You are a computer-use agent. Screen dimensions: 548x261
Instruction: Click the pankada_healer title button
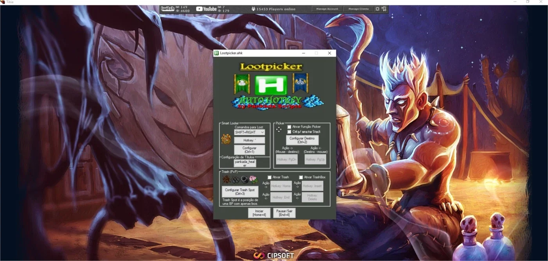tap(245, 163)
